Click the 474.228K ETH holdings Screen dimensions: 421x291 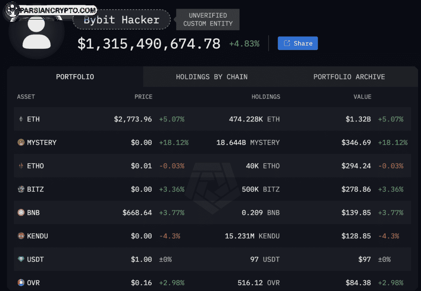tap(254, 119)
